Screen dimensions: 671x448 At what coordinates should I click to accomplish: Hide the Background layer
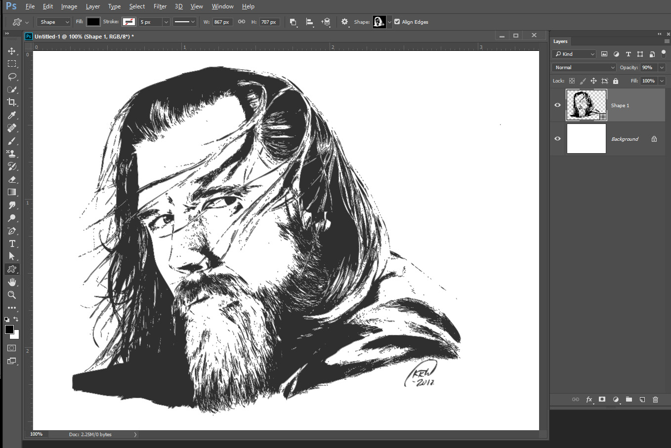pyautogui.click(x=557, y=139)
